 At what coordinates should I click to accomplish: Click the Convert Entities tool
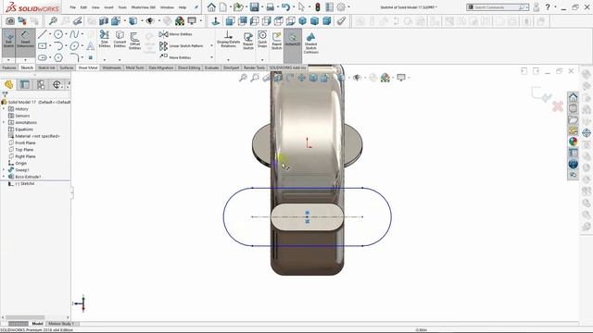click(x=120, y=39)
